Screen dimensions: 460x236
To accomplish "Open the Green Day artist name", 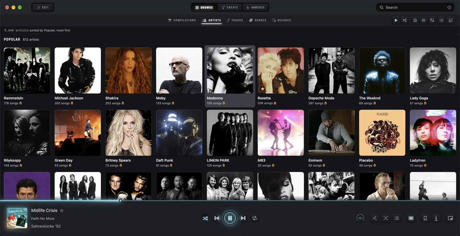I will [64, 160].
